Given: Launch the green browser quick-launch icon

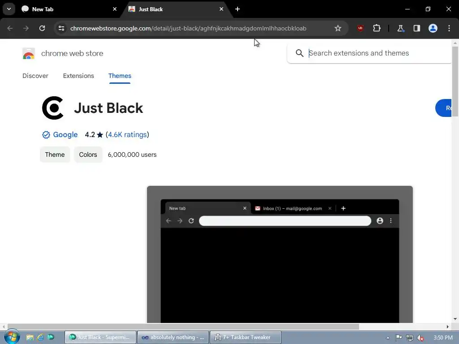Looking at the screenshot, I should click(51, 337).
